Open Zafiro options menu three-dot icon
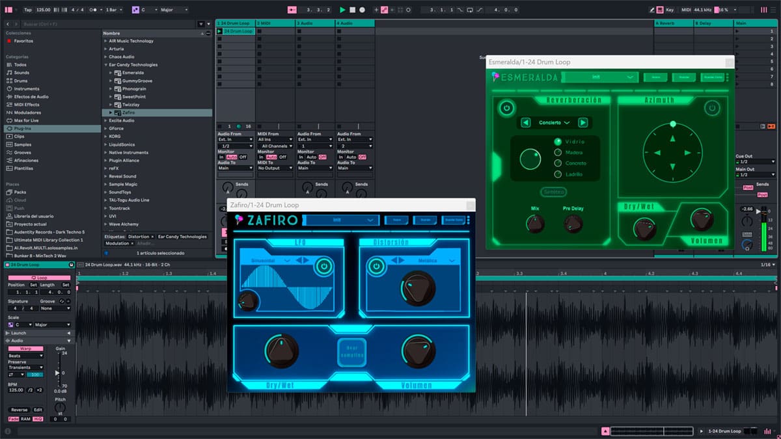The width and height of the screenshot is (781, 439). [468, 220]
